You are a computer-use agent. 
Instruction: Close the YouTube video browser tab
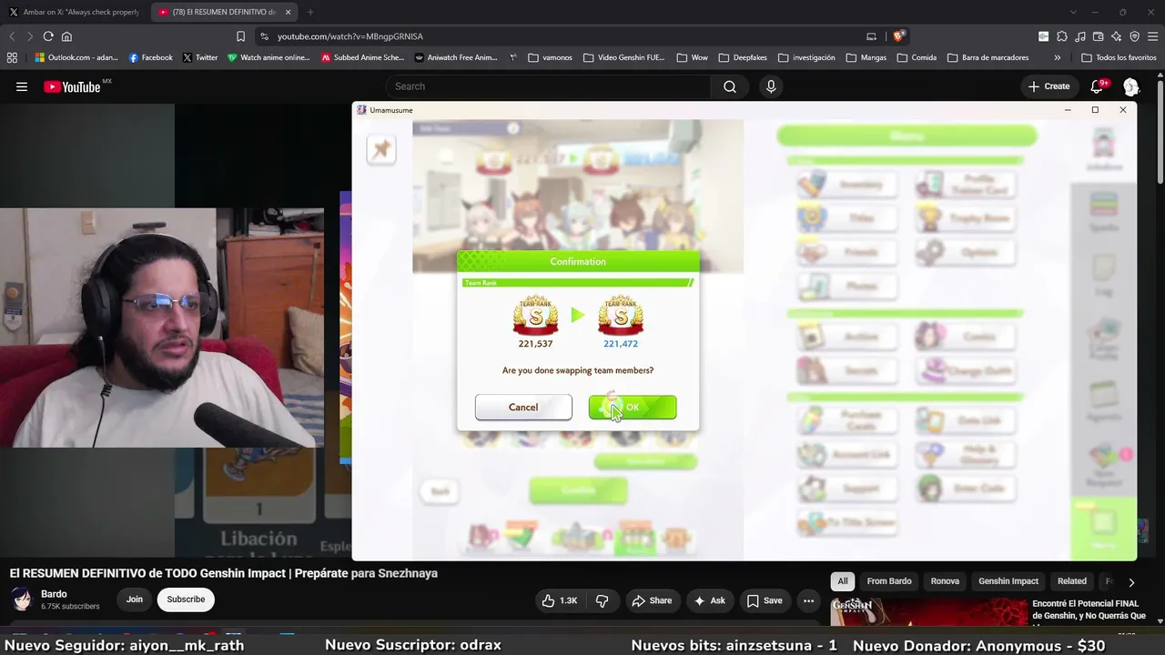point(289,12)
